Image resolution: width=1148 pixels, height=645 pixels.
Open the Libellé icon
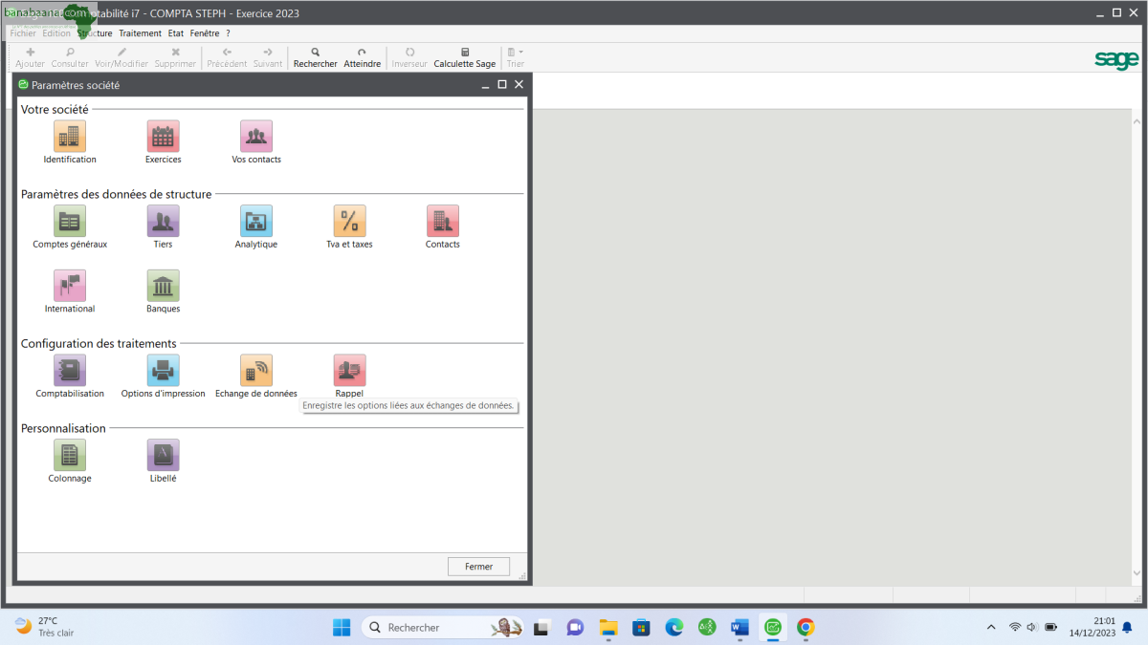(x=163, y=455)
